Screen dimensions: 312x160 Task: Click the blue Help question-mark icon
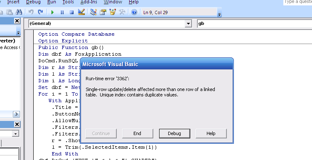(x=134, y=12)
